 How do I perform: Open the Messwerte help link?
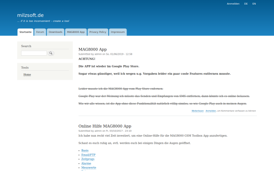pos(89,167)
